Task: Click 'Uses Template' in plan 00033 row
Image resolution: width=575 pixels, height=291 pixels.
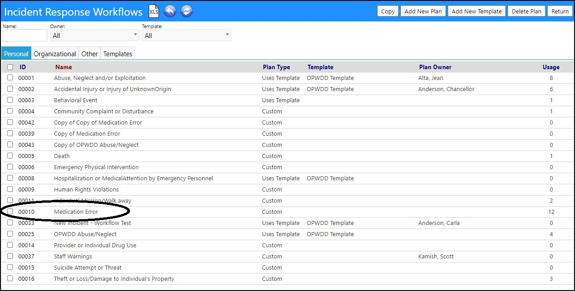Action: click(x=281, y=223)
